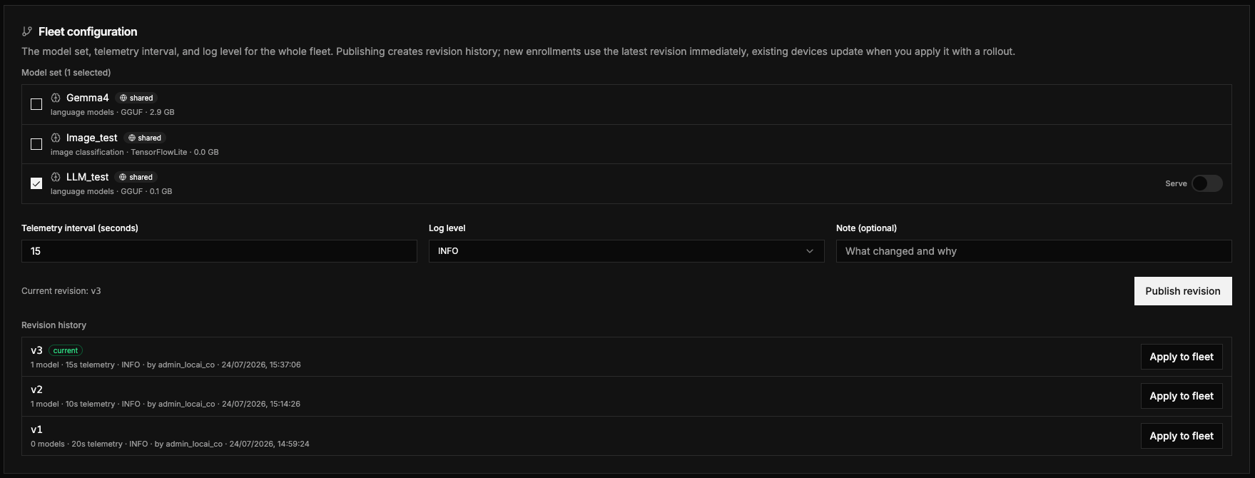This screenshot has width=1255, height=478.
Task: Click 'image classification · TensorFlowLite · 0.0 GB' text
Action: click(135, 152)
